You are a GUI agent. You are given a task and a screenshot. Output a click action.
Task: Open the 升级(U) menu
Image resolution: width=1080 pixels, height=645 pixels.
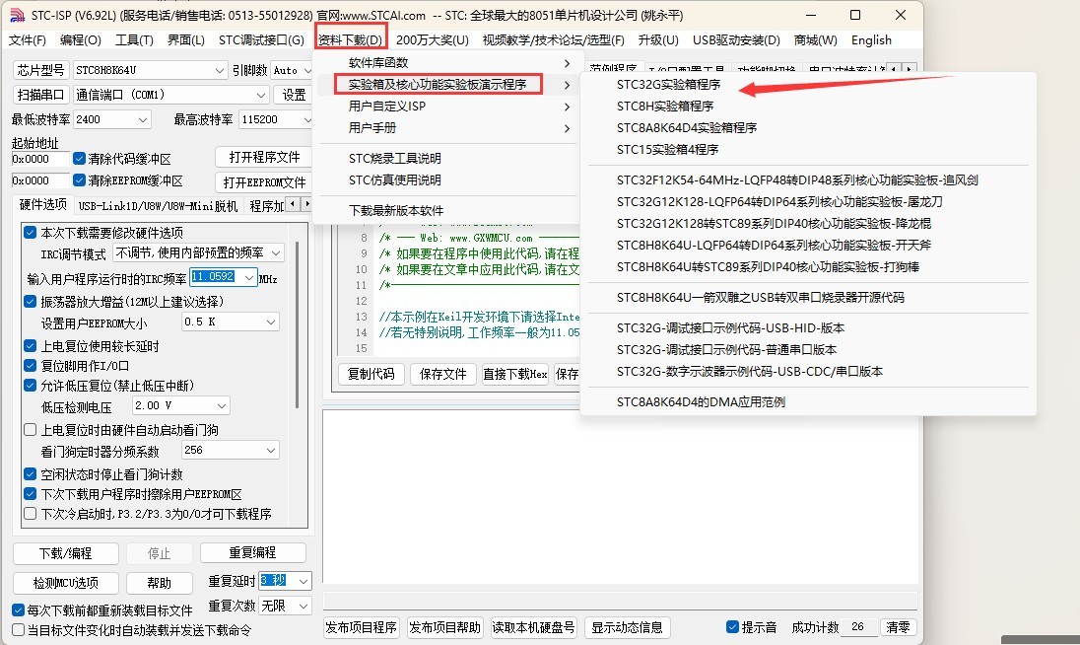pyautogui.click(x=658, y=40)
